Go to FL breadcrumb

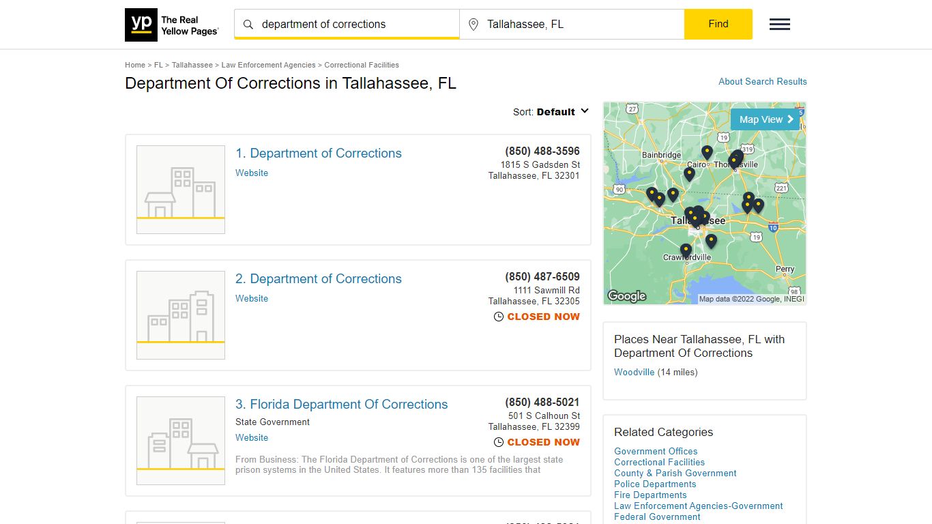(x=158, y=65)
